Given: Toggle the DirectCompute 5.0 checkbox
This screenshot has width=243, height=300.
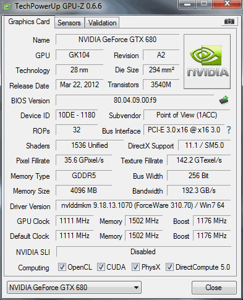Looking at the screenshot, I should click(x=169, y=267).
